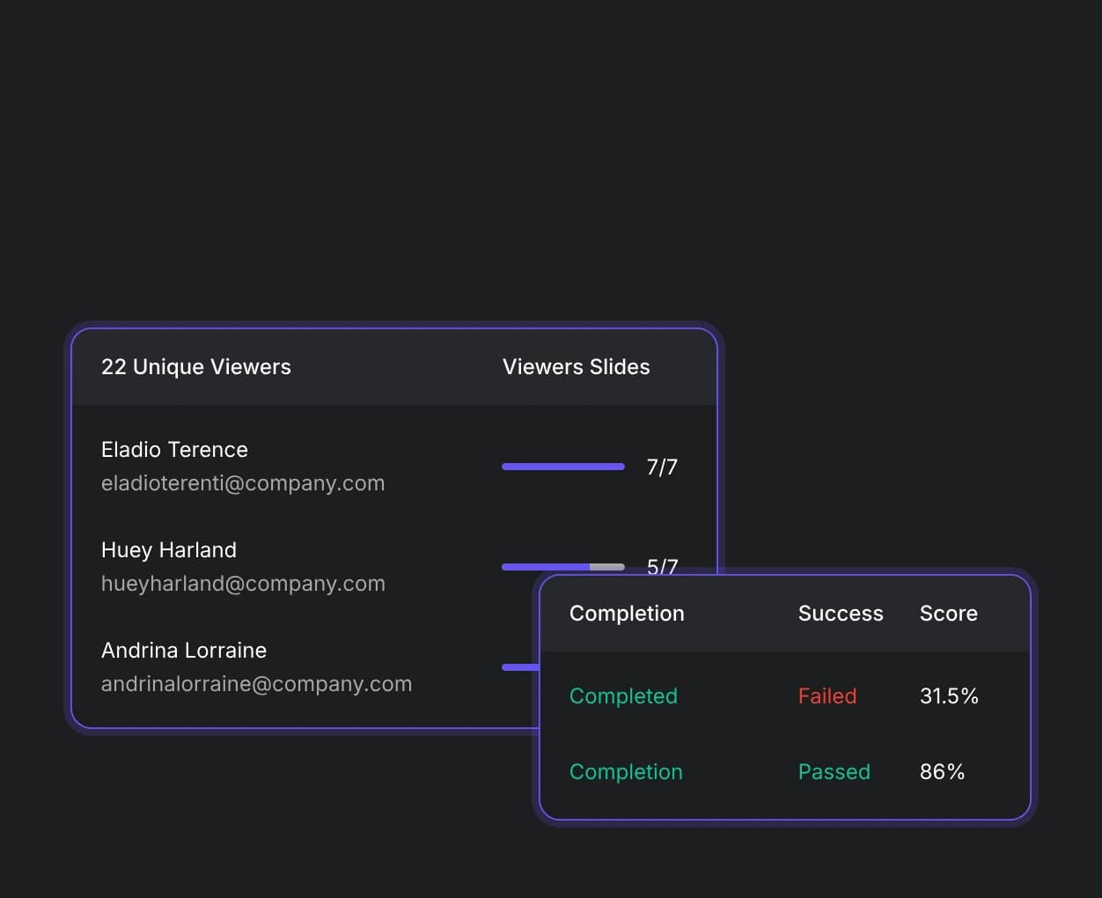Click Huey Harland's partial progress bar
The width and height of the screenshot is (1102, 898).
(563, 567)
